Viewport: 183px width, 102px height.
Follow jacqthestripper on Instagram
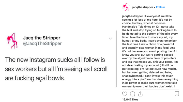[160, 7]
